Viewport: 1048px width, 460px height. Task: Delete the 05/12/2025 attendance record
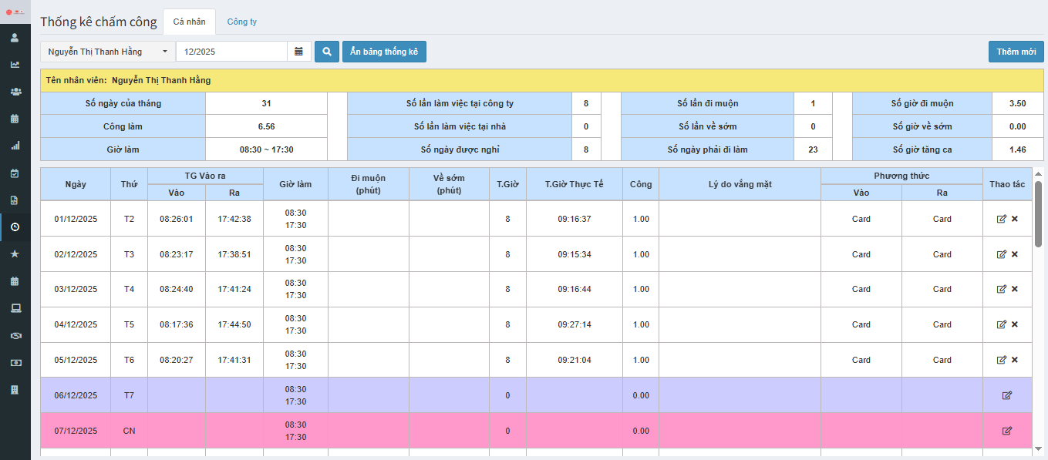pyautogui.click(x=1015, y=360)
